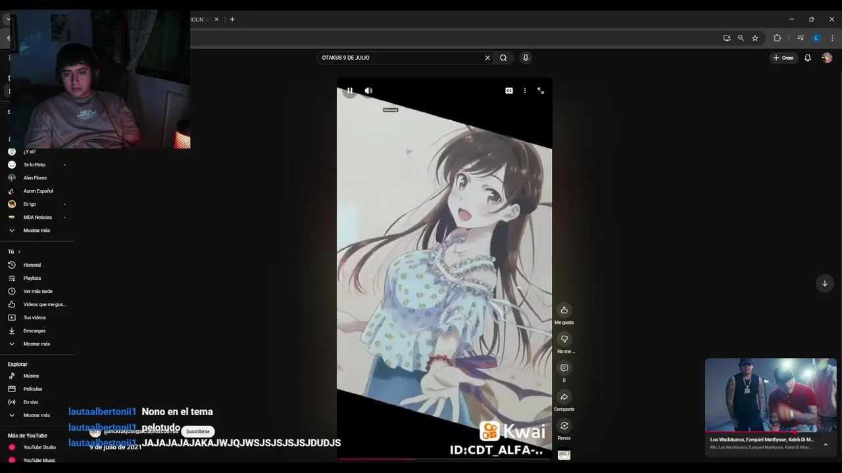The height and width of the screenshot is (473, 842).
Task: Run search with magnifier button
Action: point(503,58)
